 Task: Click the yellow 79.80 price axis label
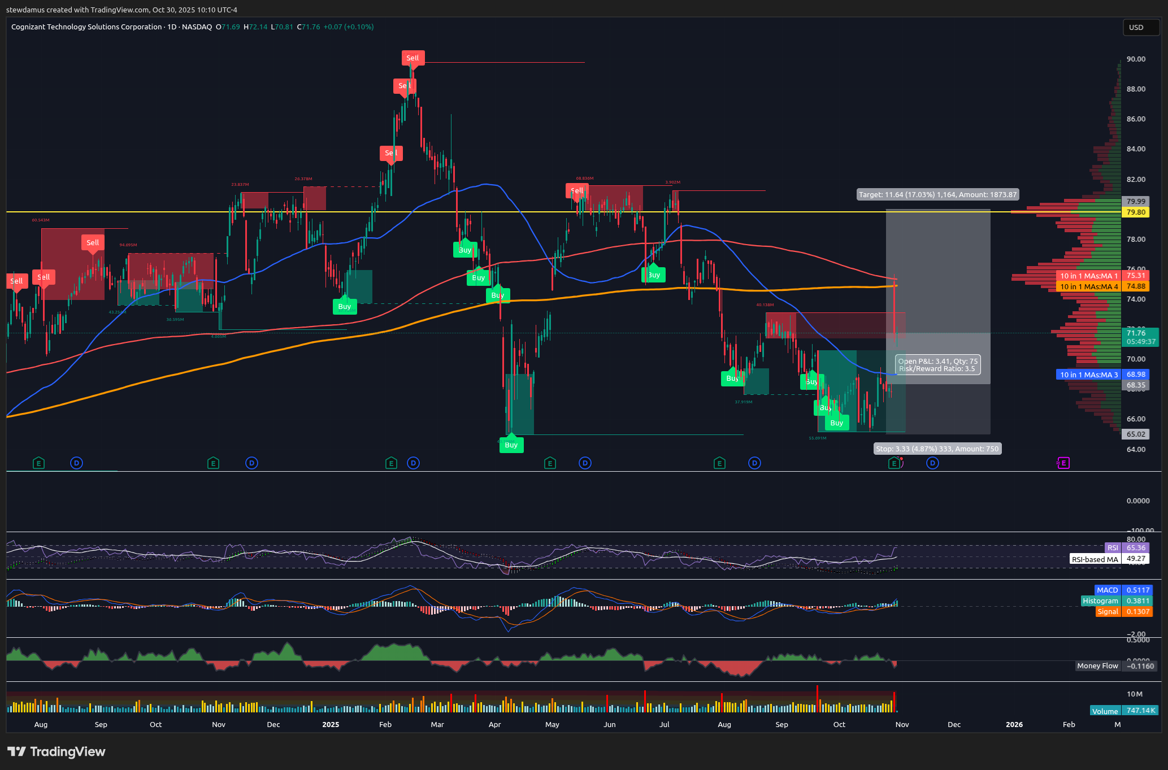click(x=1136, y=212)
